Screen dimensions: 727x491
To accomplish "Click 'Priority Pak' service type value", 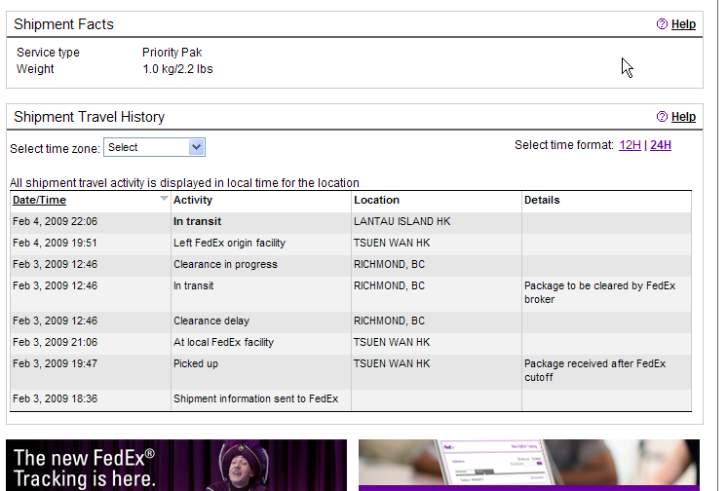I will coord(172,53).
